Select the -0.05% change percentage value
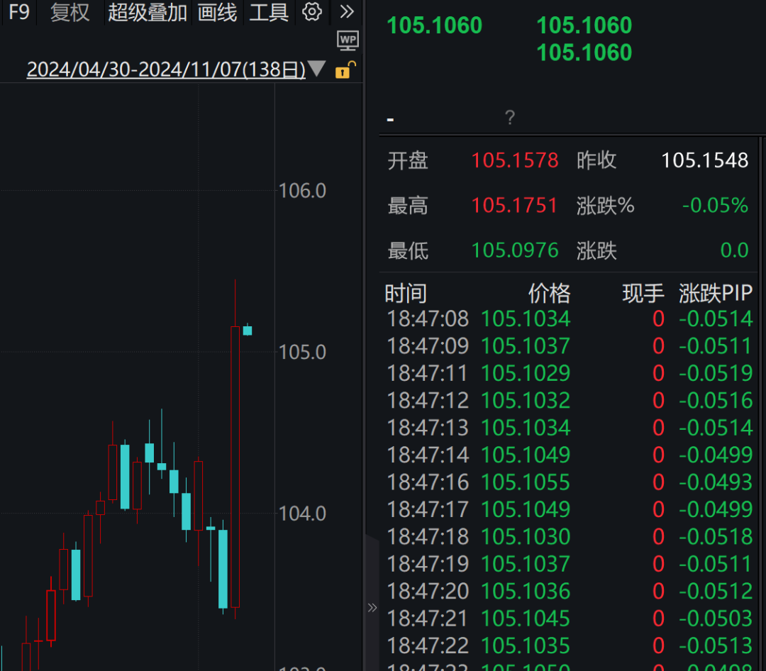Viewport: 766px width, 671px height. coord(715,206)
